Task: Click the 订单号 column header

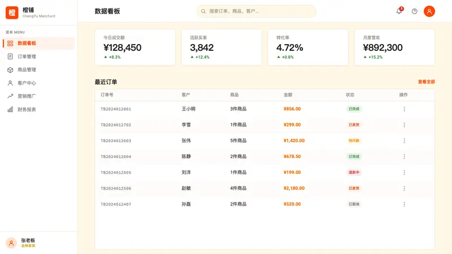Action: [107, 95]
